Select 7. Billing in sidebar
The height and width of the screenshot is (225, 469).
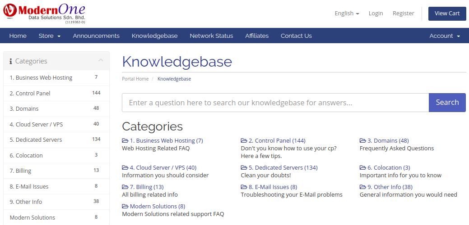(56, 171)
